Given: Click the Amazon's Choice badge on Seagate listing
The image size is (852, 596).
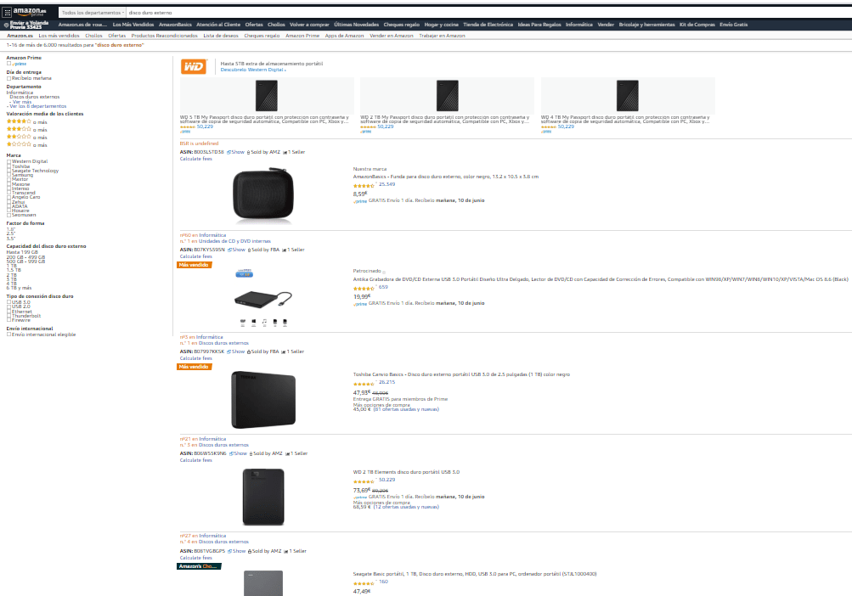Looking at the screenshot, I should coord(199,565).
